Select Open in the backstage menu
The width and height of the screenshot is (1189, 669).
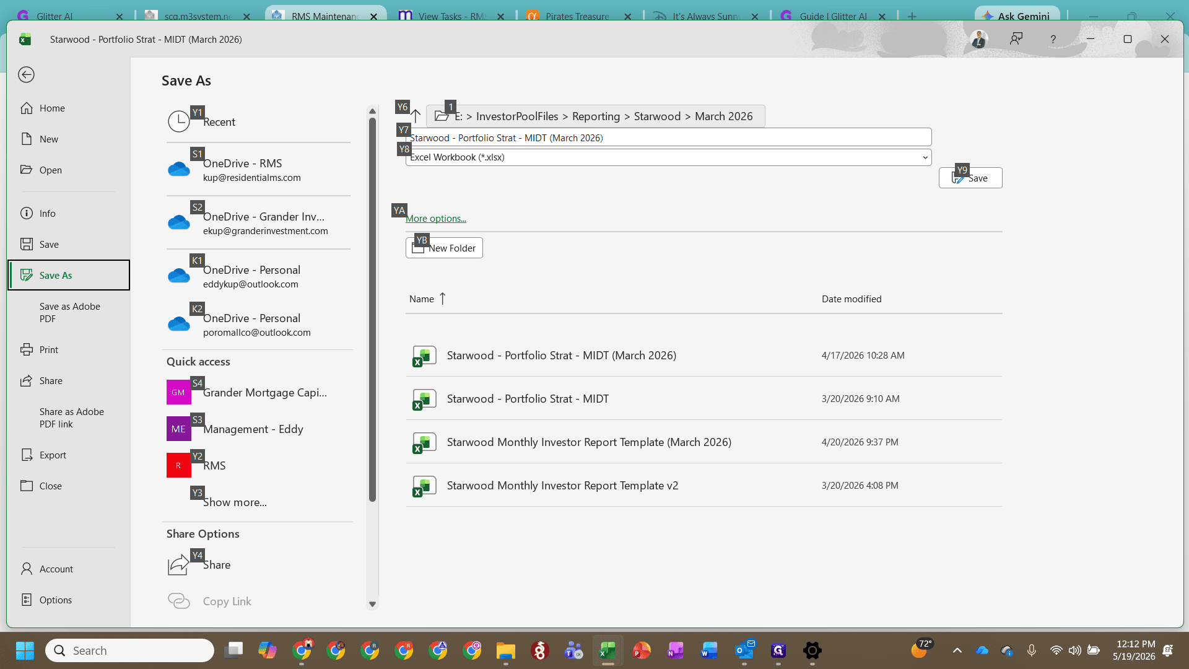(69, 170)
